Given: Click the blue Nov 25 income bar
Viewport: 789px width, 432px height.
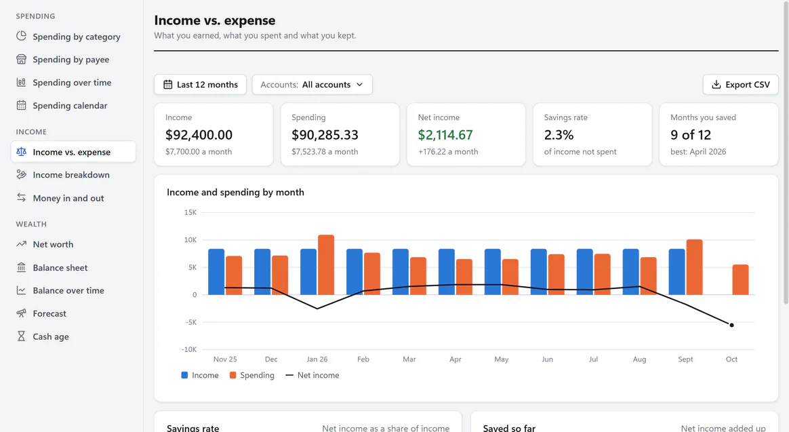Looking at the screenshot, I should pyautogui.click(x=216, y=272).
